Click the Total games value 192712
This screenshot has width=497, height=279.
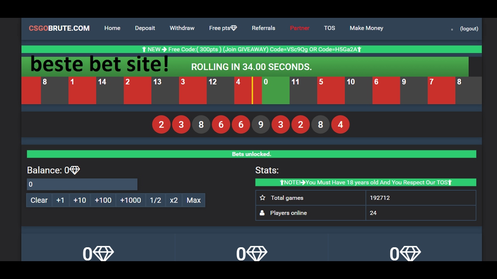380,198
